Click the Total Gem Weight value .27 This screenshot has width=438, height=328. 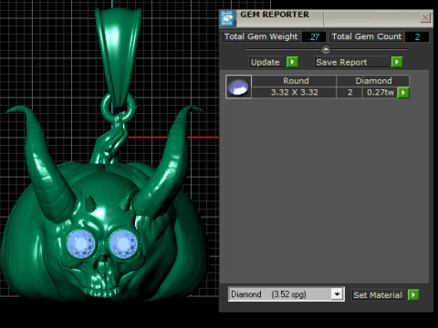[314, 36]
